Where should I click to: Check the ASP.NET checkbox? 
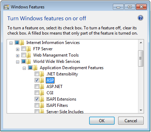point(37,87)
